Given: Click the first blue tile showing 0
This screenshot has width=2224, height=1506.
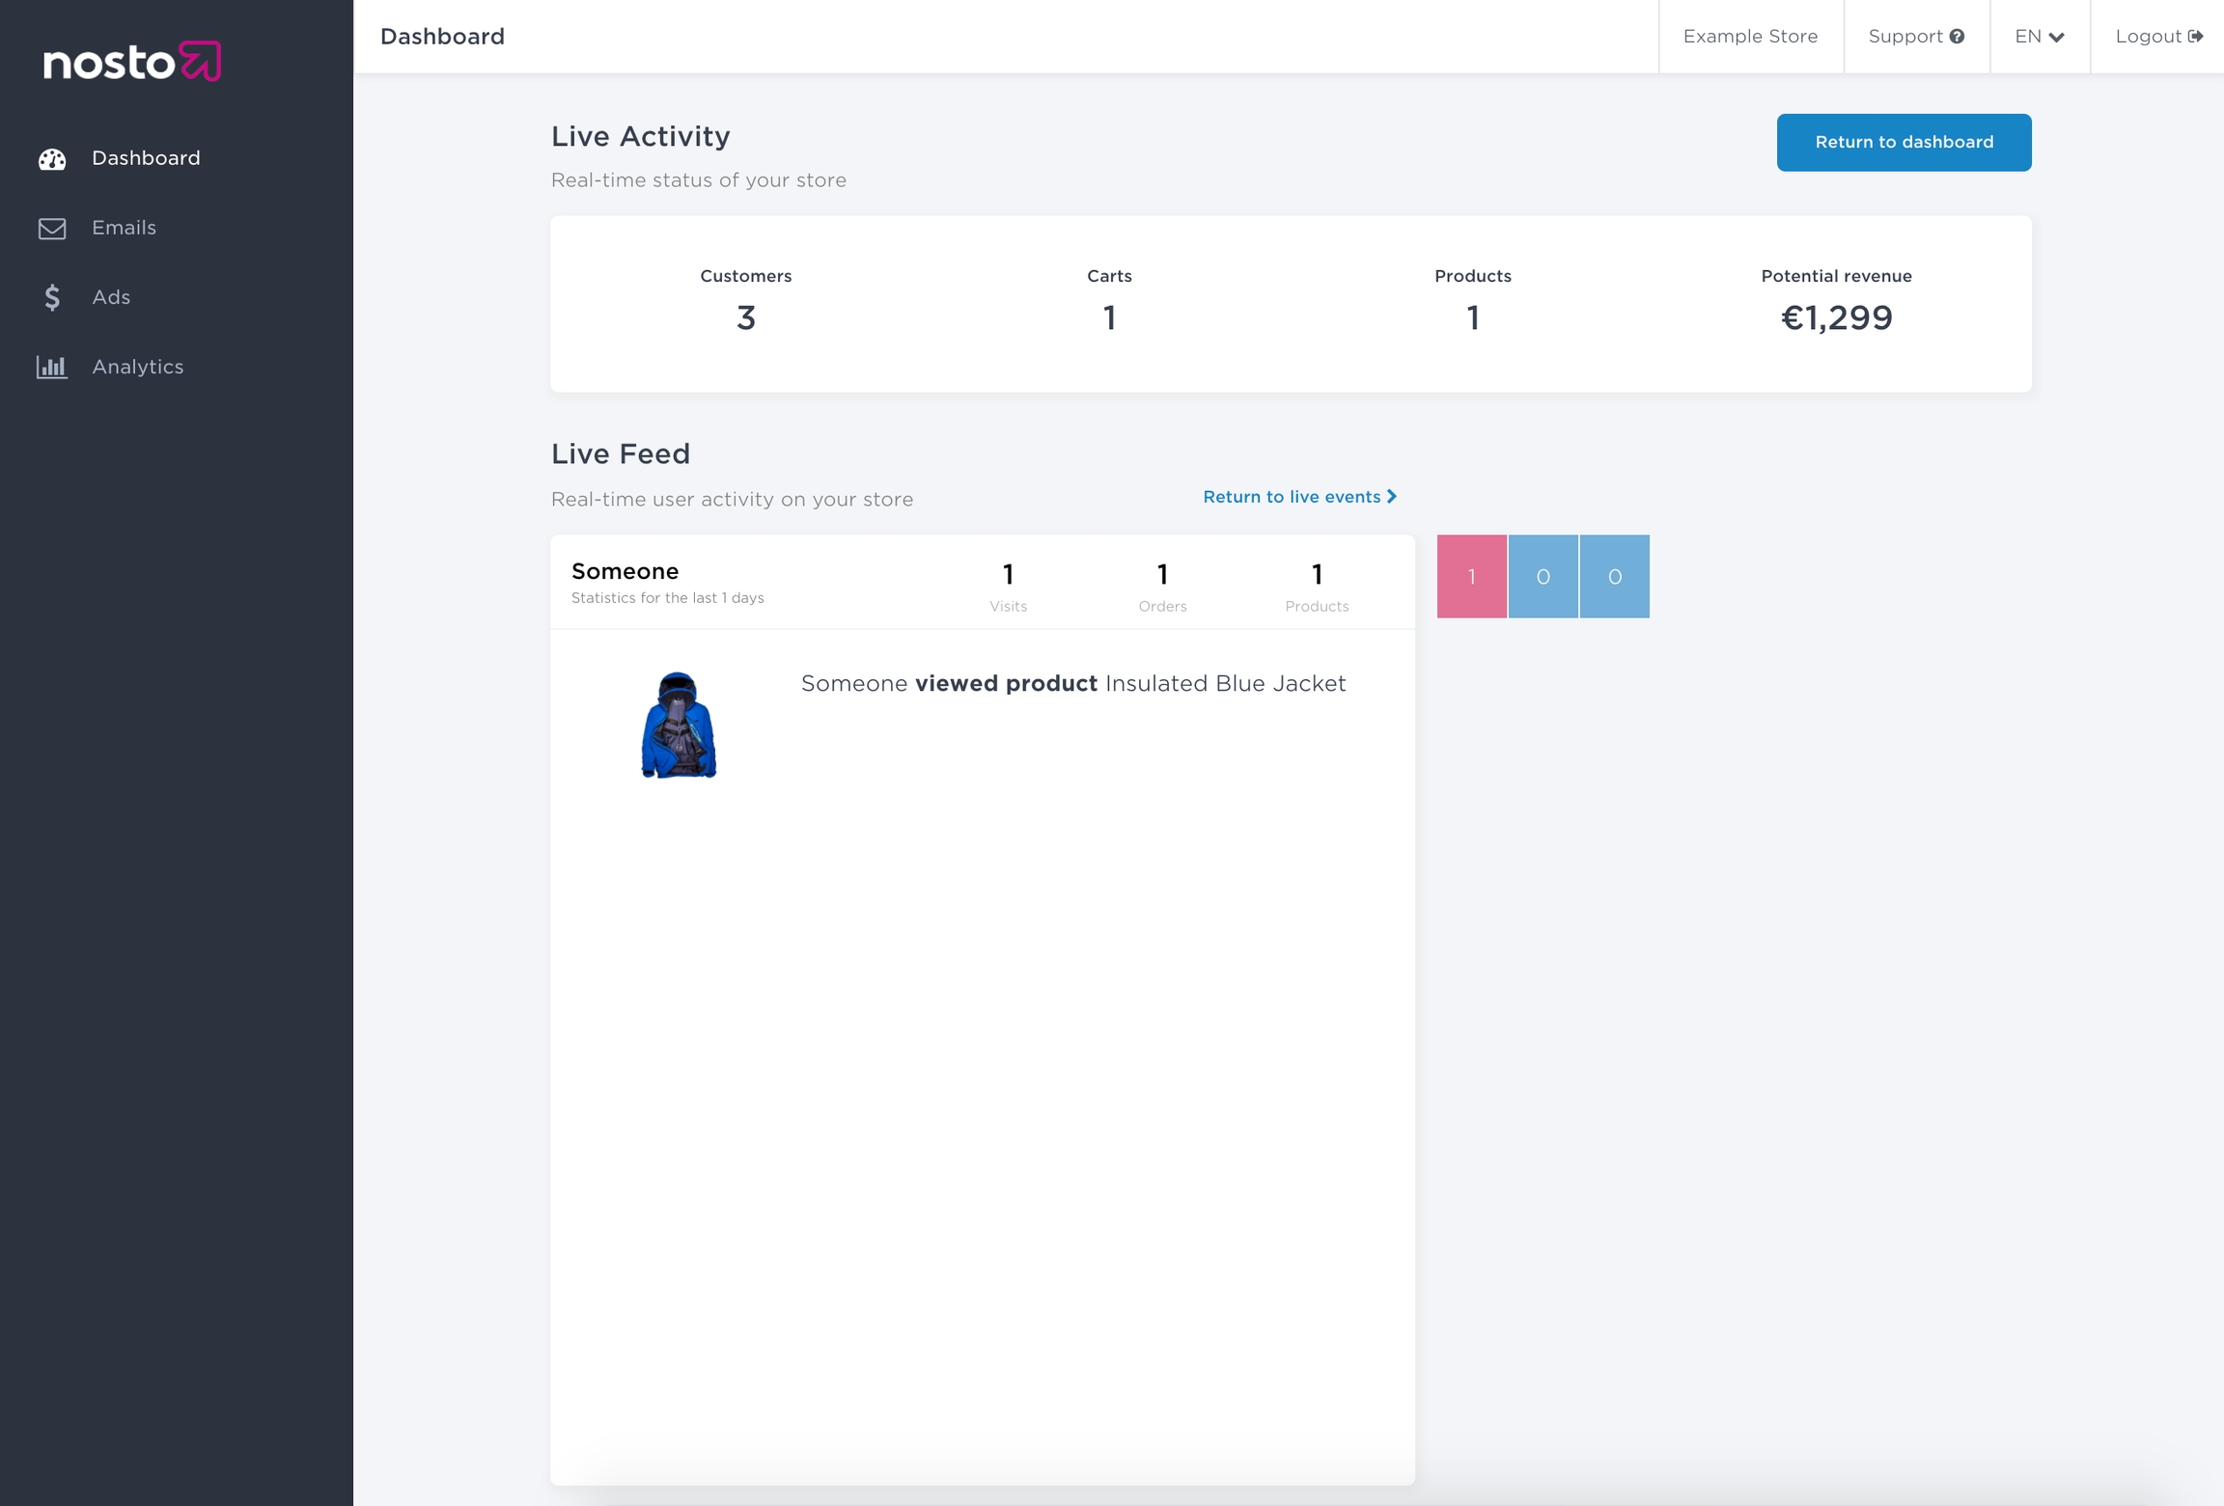Looking at the screenshot, I should (x=1543, y=576).
